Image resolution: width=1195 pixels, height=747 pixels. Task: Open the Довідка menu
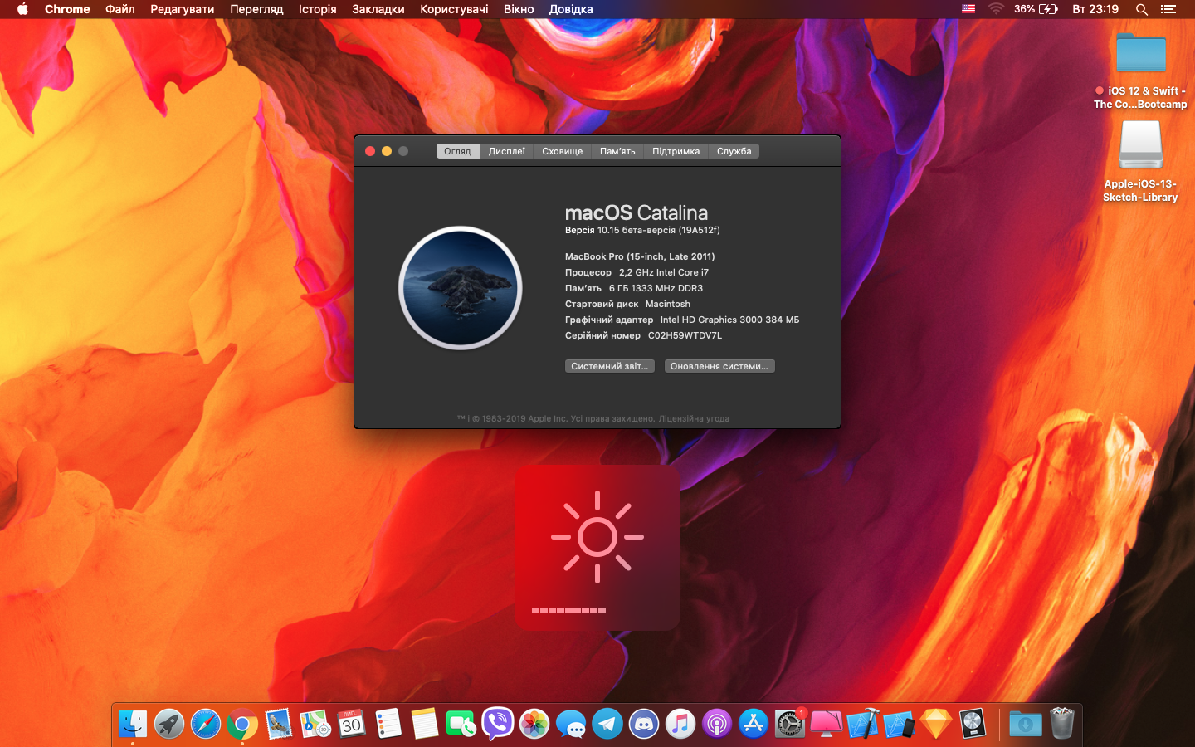[571, 9]
